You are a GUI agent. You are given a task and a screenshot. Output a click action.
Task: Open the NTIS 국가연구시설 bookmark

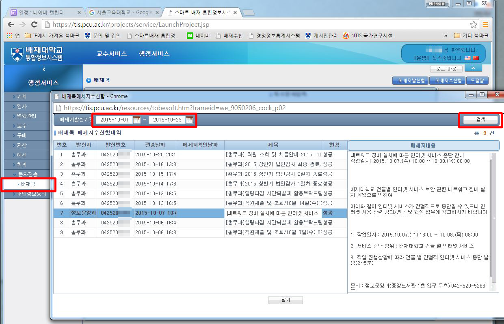[369, 36]
